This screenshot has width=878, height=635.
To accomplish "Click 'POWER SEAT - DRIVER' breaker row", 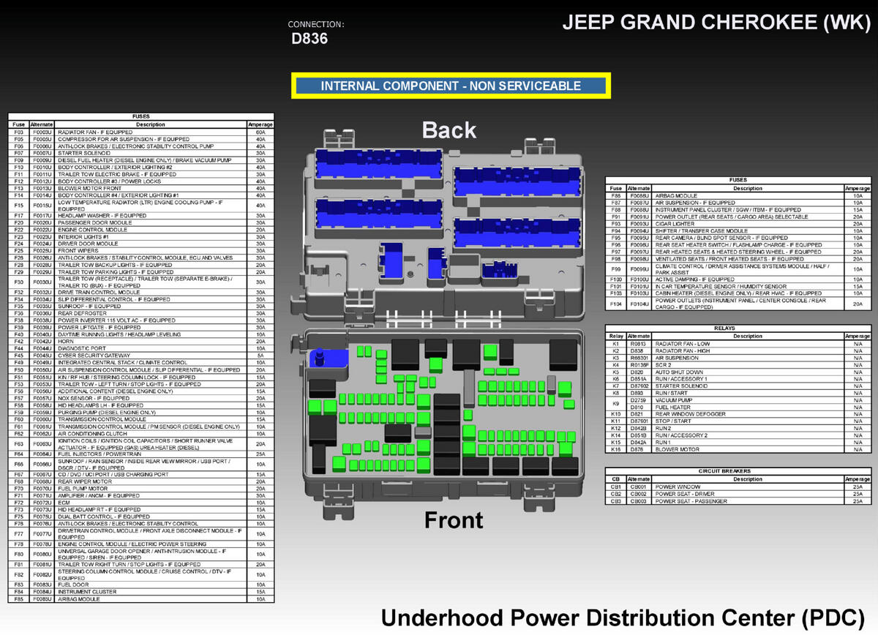I will [738, 494].
